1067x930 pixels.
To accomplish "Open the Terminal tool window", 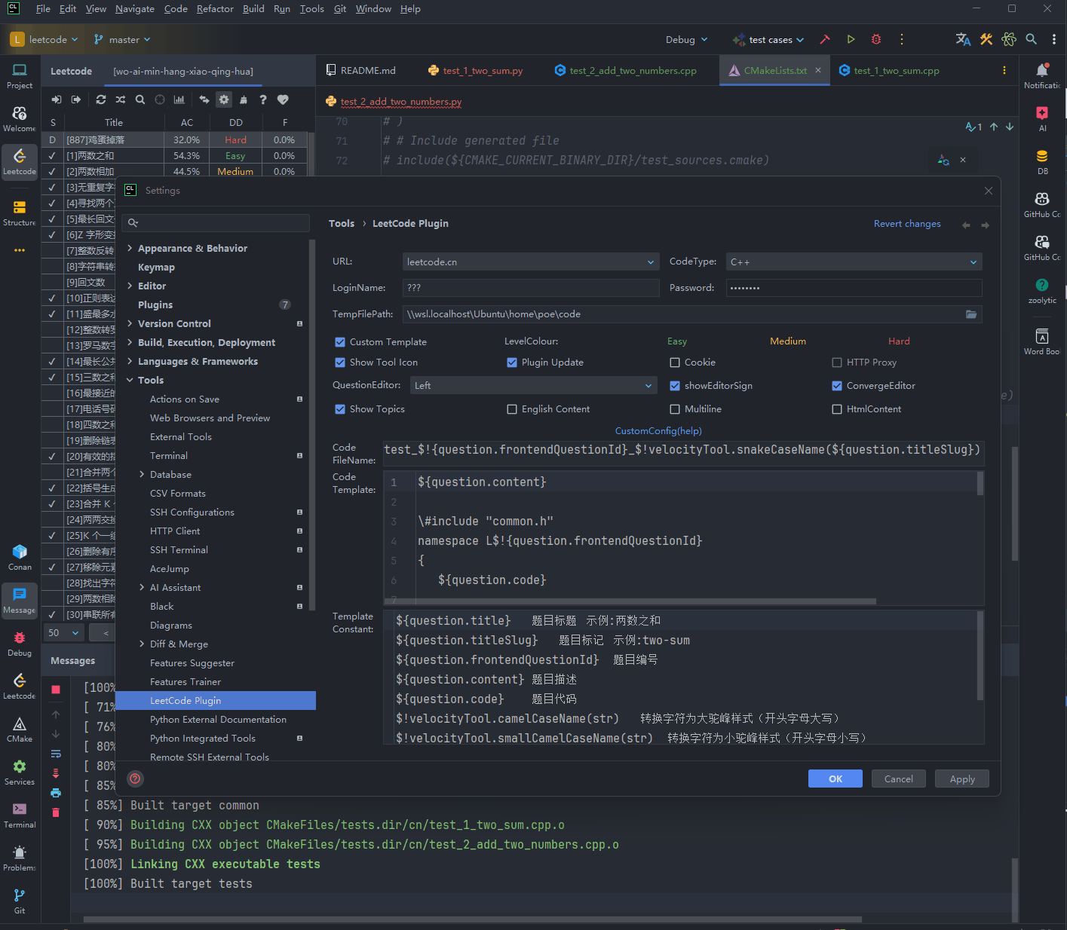I will click(20, 815).
